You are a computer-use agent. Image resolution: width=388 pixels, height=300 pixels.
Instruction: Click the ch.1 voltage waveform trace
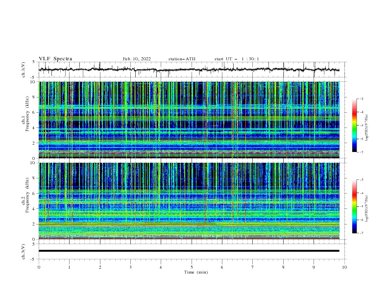[189, 70]
